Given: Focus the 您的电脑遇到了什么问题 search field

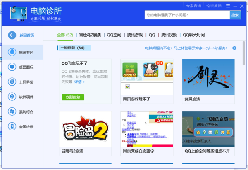Looking at the screenshot, I should 187,15.
